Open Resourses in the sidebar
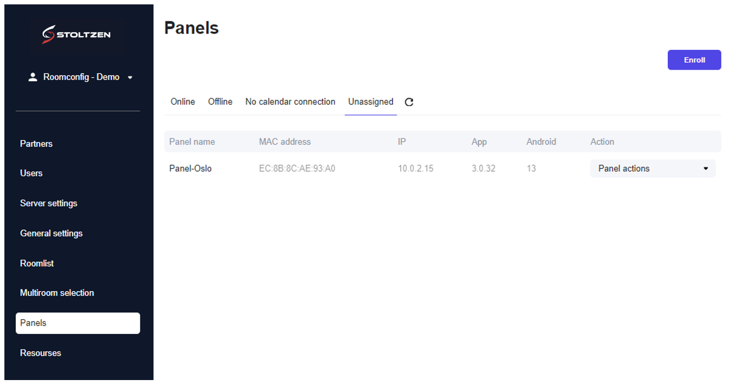 point(41,353)
